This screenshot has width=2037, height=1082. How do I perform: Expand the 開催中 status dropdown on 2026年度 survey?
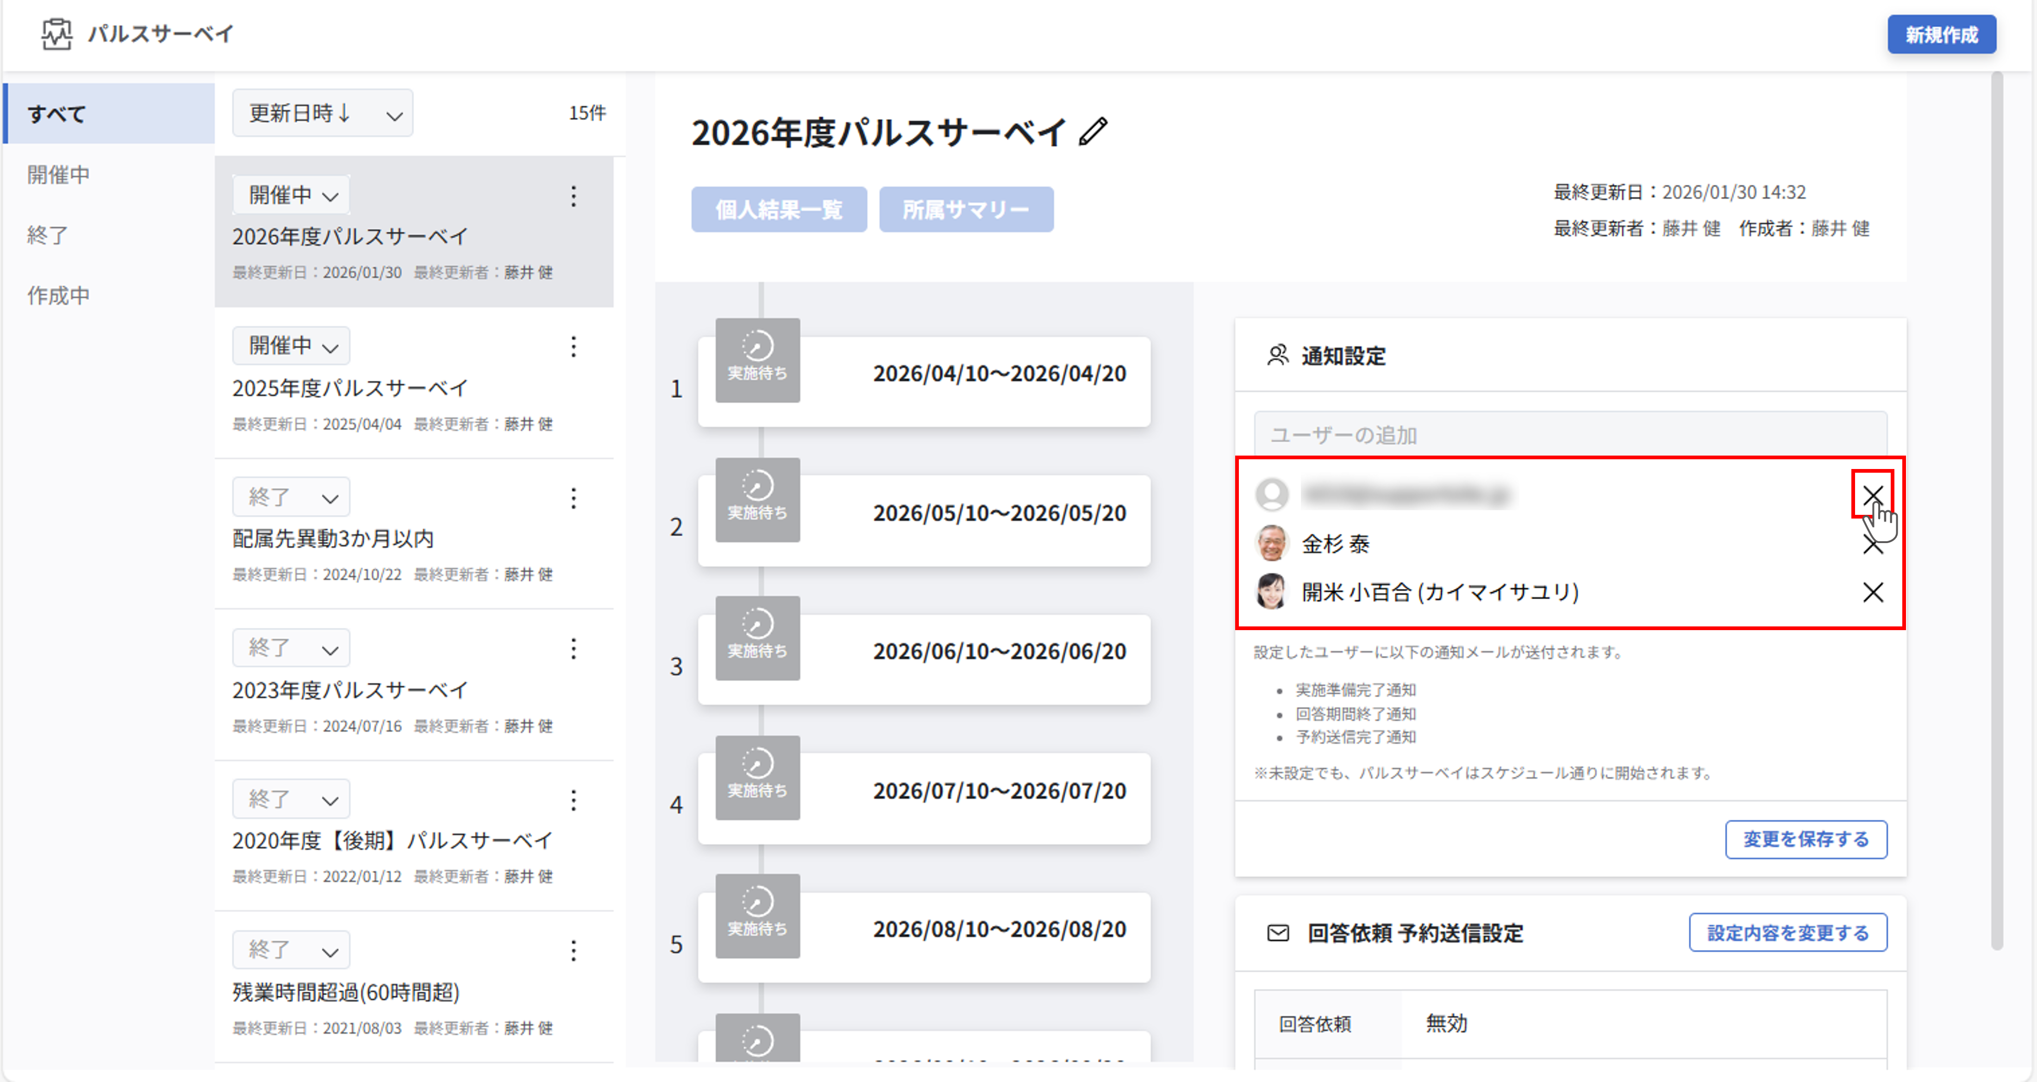click(x=290, y=194)
